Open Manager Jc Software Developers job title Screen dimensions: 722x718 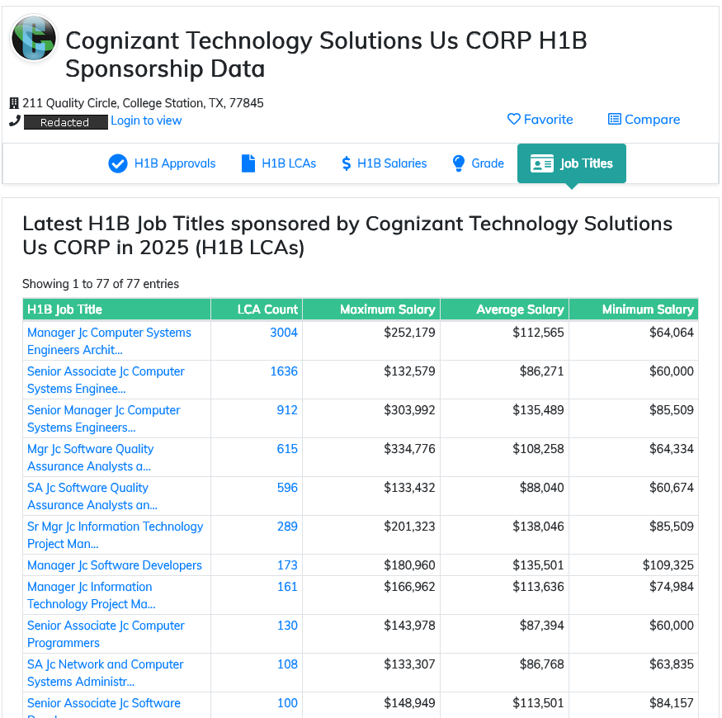[115, 565]
